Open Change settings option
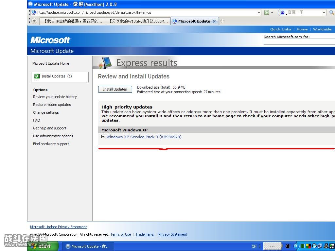The image size is (335, 251). click(x=46, y=112)
